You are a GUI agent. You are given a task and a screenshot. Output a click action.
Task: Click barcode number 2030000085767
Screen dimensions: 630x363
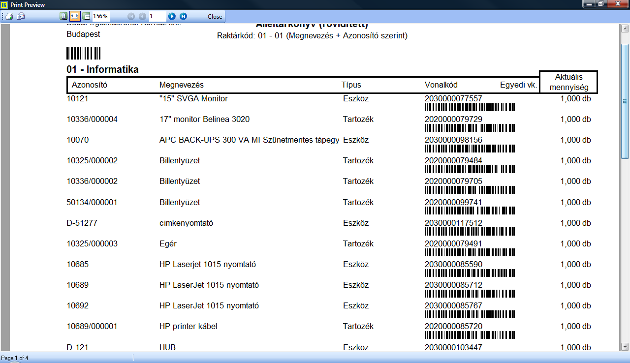point(453,305)
